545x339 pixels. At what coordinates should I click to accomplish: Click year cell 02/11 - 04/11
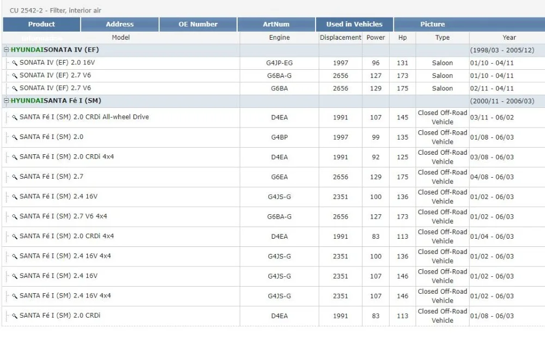tap(492, 88)
